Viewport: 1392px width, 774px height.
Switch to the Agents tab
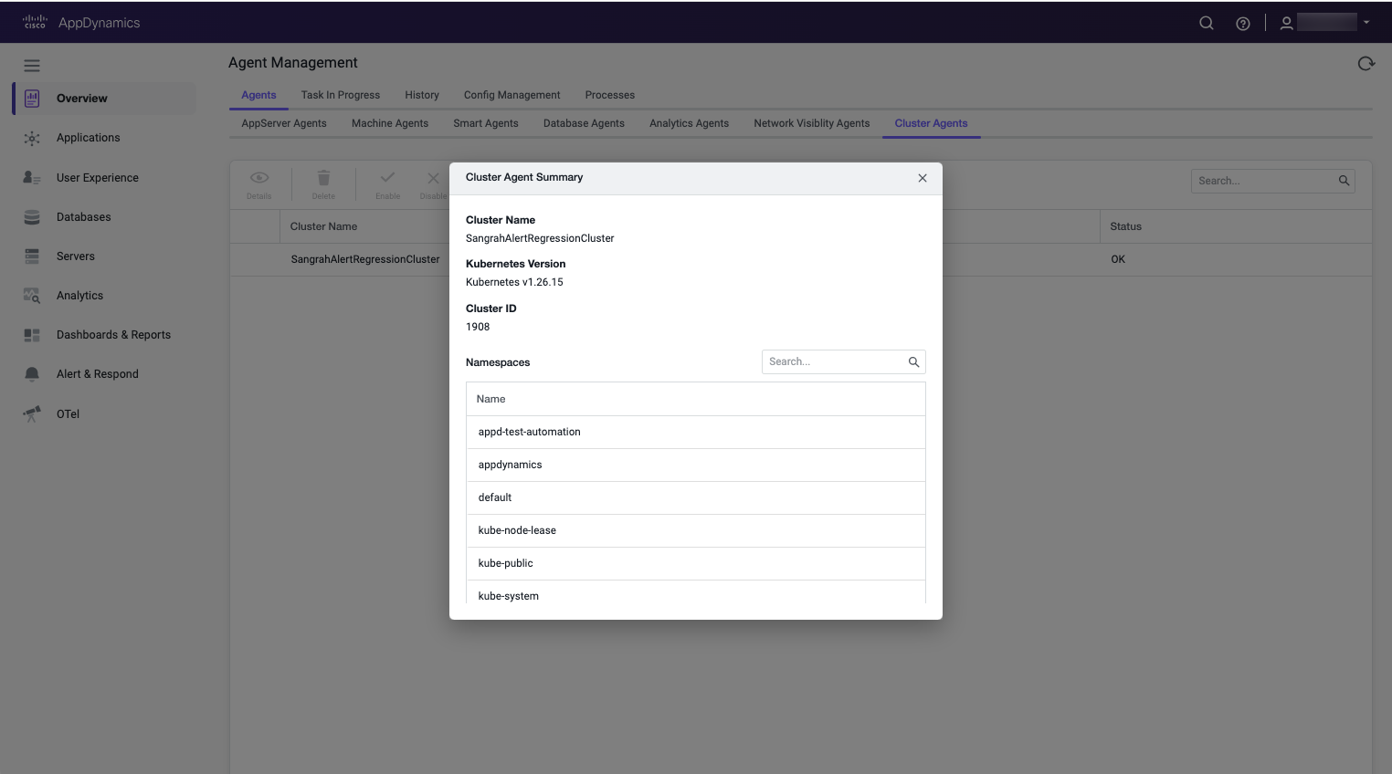tap(258, 95)
